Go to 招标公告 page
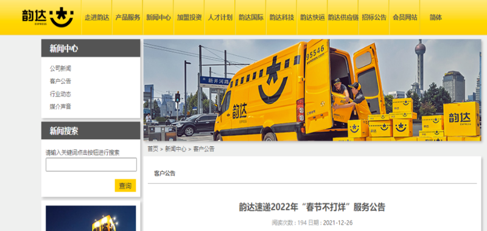The width and height of the screenshot is (487, 231). (374, 18)
